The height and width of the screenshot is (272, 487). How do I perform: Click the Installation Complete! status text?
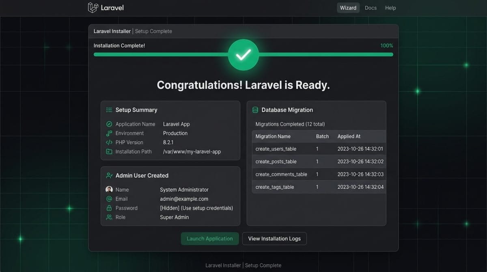[119, 45]
